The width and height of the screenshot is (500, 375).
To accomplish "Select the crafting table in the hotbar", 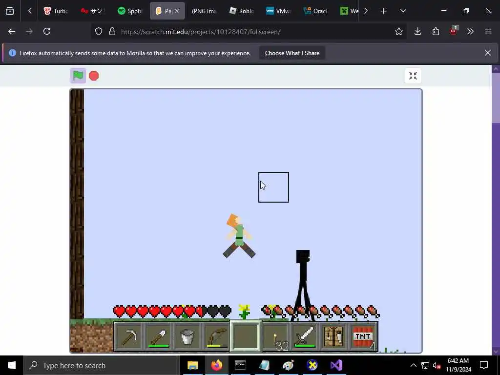I will point(333,336).
